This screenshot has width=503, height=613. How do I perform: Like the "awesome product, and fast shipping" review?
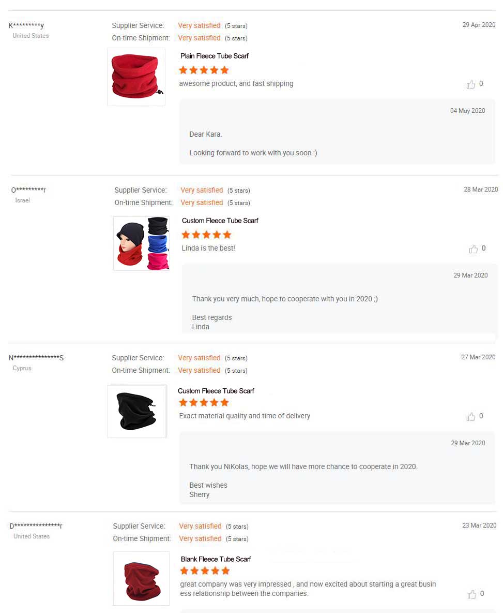(471, 84)
